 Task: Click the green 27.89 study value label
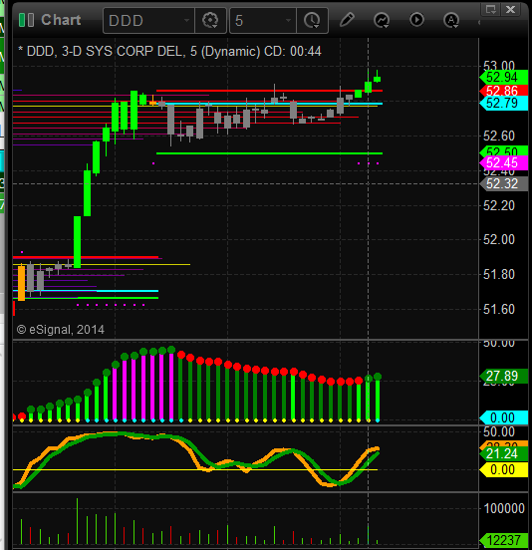pos(504,376)
